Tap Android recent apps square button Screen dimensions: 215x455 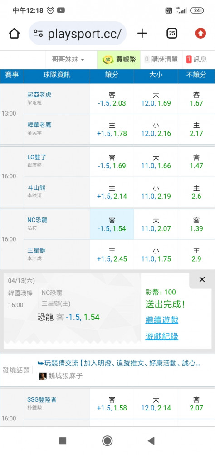click(x=63, y=441)
